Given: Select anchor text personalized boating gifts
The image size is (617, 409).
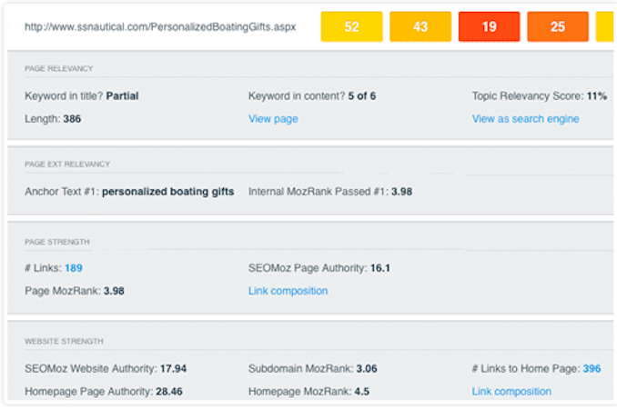Looking at the screenshot, I should tap(167, 192).
